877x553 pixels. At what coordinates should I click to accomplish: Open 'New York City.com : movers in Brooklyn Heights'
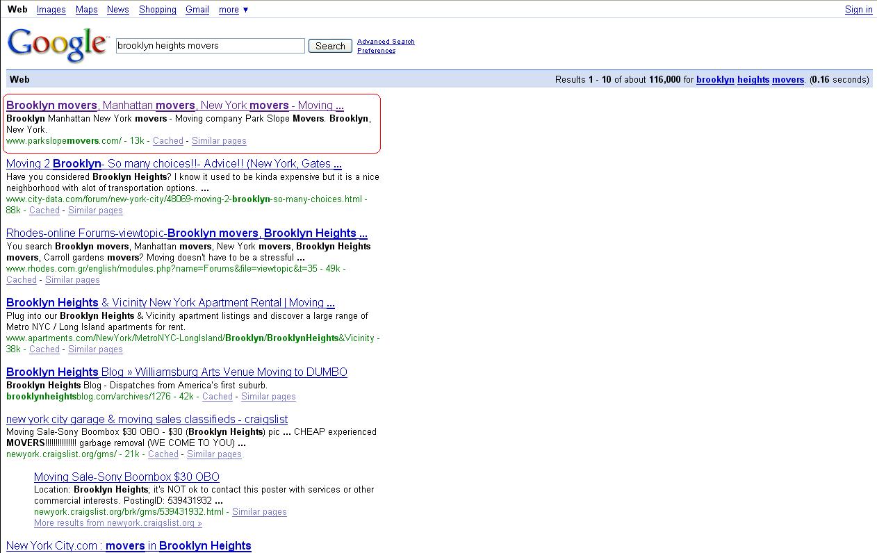129,546
